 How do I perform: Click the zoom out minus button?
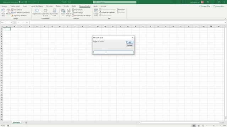coord(207,126)
